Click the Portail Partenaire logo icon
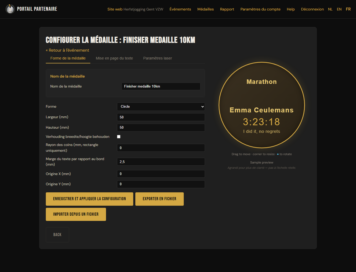 click(10, 9)
